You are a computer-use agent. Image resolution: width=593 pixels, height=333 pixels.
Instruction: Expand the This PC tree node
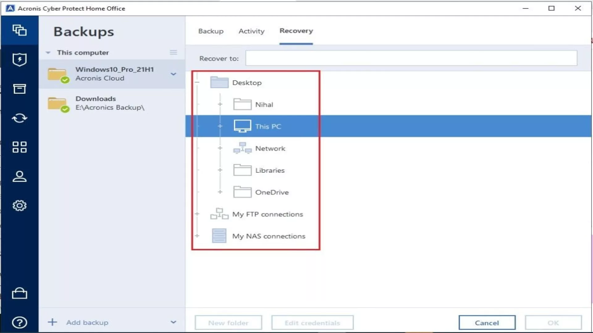pos(220,126)
